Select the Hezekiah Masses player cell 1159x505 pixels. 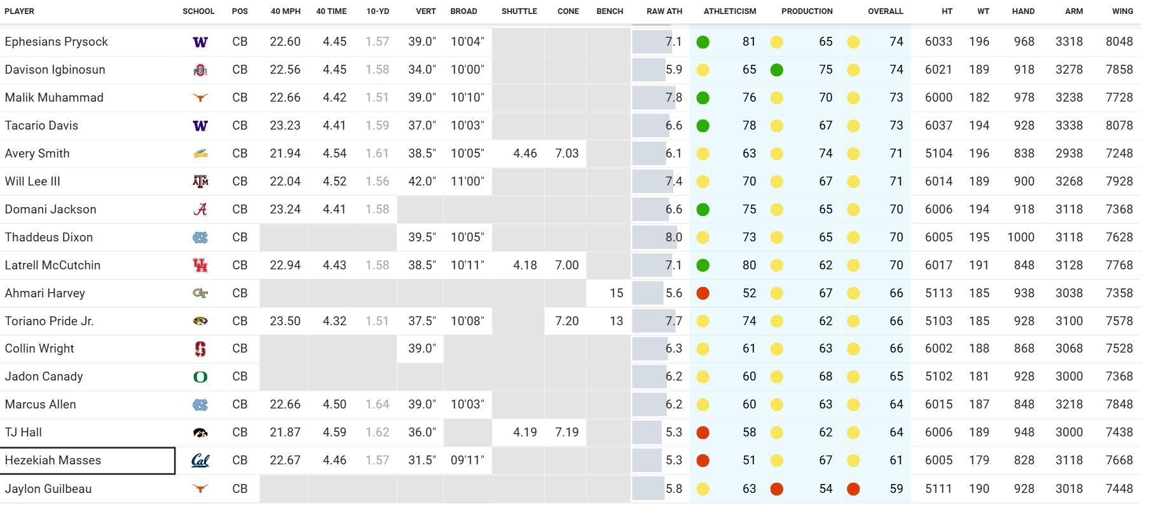(88, 461)
